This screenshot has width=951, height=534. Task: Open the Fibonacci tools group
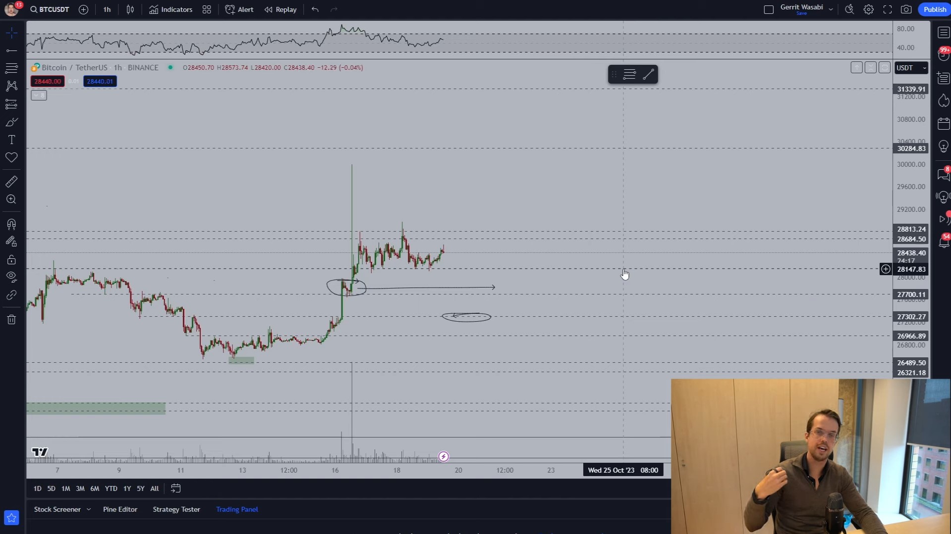tap(11, 68)
